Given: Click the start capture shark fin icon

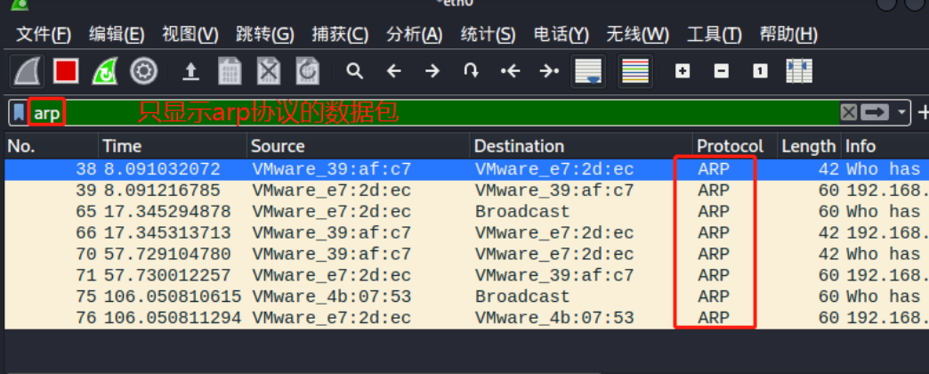Looking at the screenshot, I should tap(27, 72).
